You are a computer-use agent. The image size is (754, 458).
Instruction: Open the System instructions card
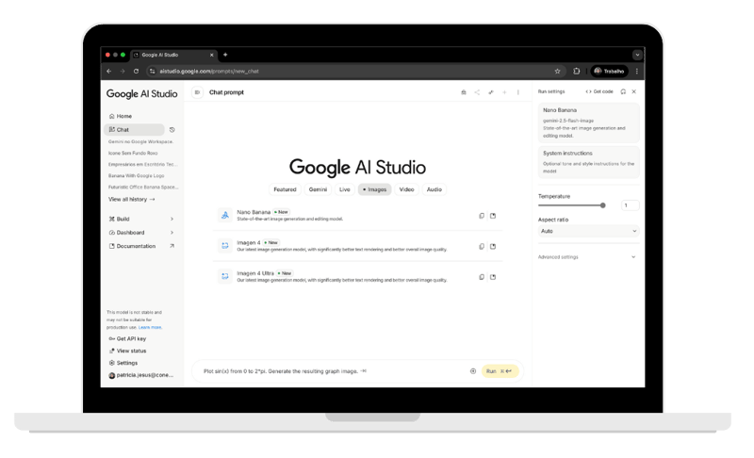[588, 162]
